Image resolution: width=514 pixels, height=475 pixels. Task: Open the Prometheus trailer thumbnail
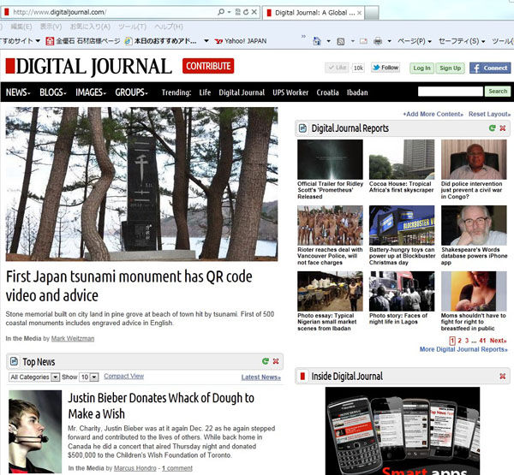click(x=330, y=159)
